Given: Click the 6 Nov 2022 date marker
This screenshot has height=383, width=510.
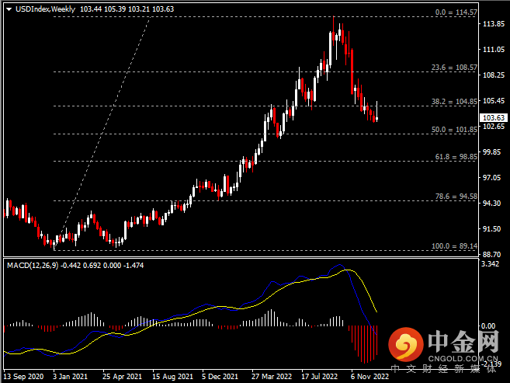Looking at the screenshot, I should tap(368, 374).
